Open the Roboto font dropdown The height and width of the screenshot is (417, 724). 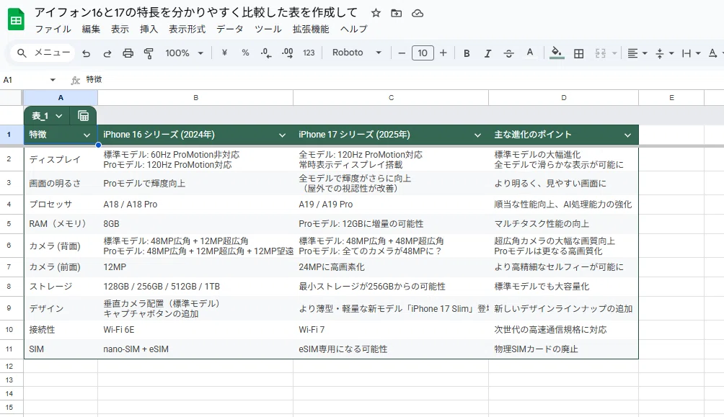(357, 53)
